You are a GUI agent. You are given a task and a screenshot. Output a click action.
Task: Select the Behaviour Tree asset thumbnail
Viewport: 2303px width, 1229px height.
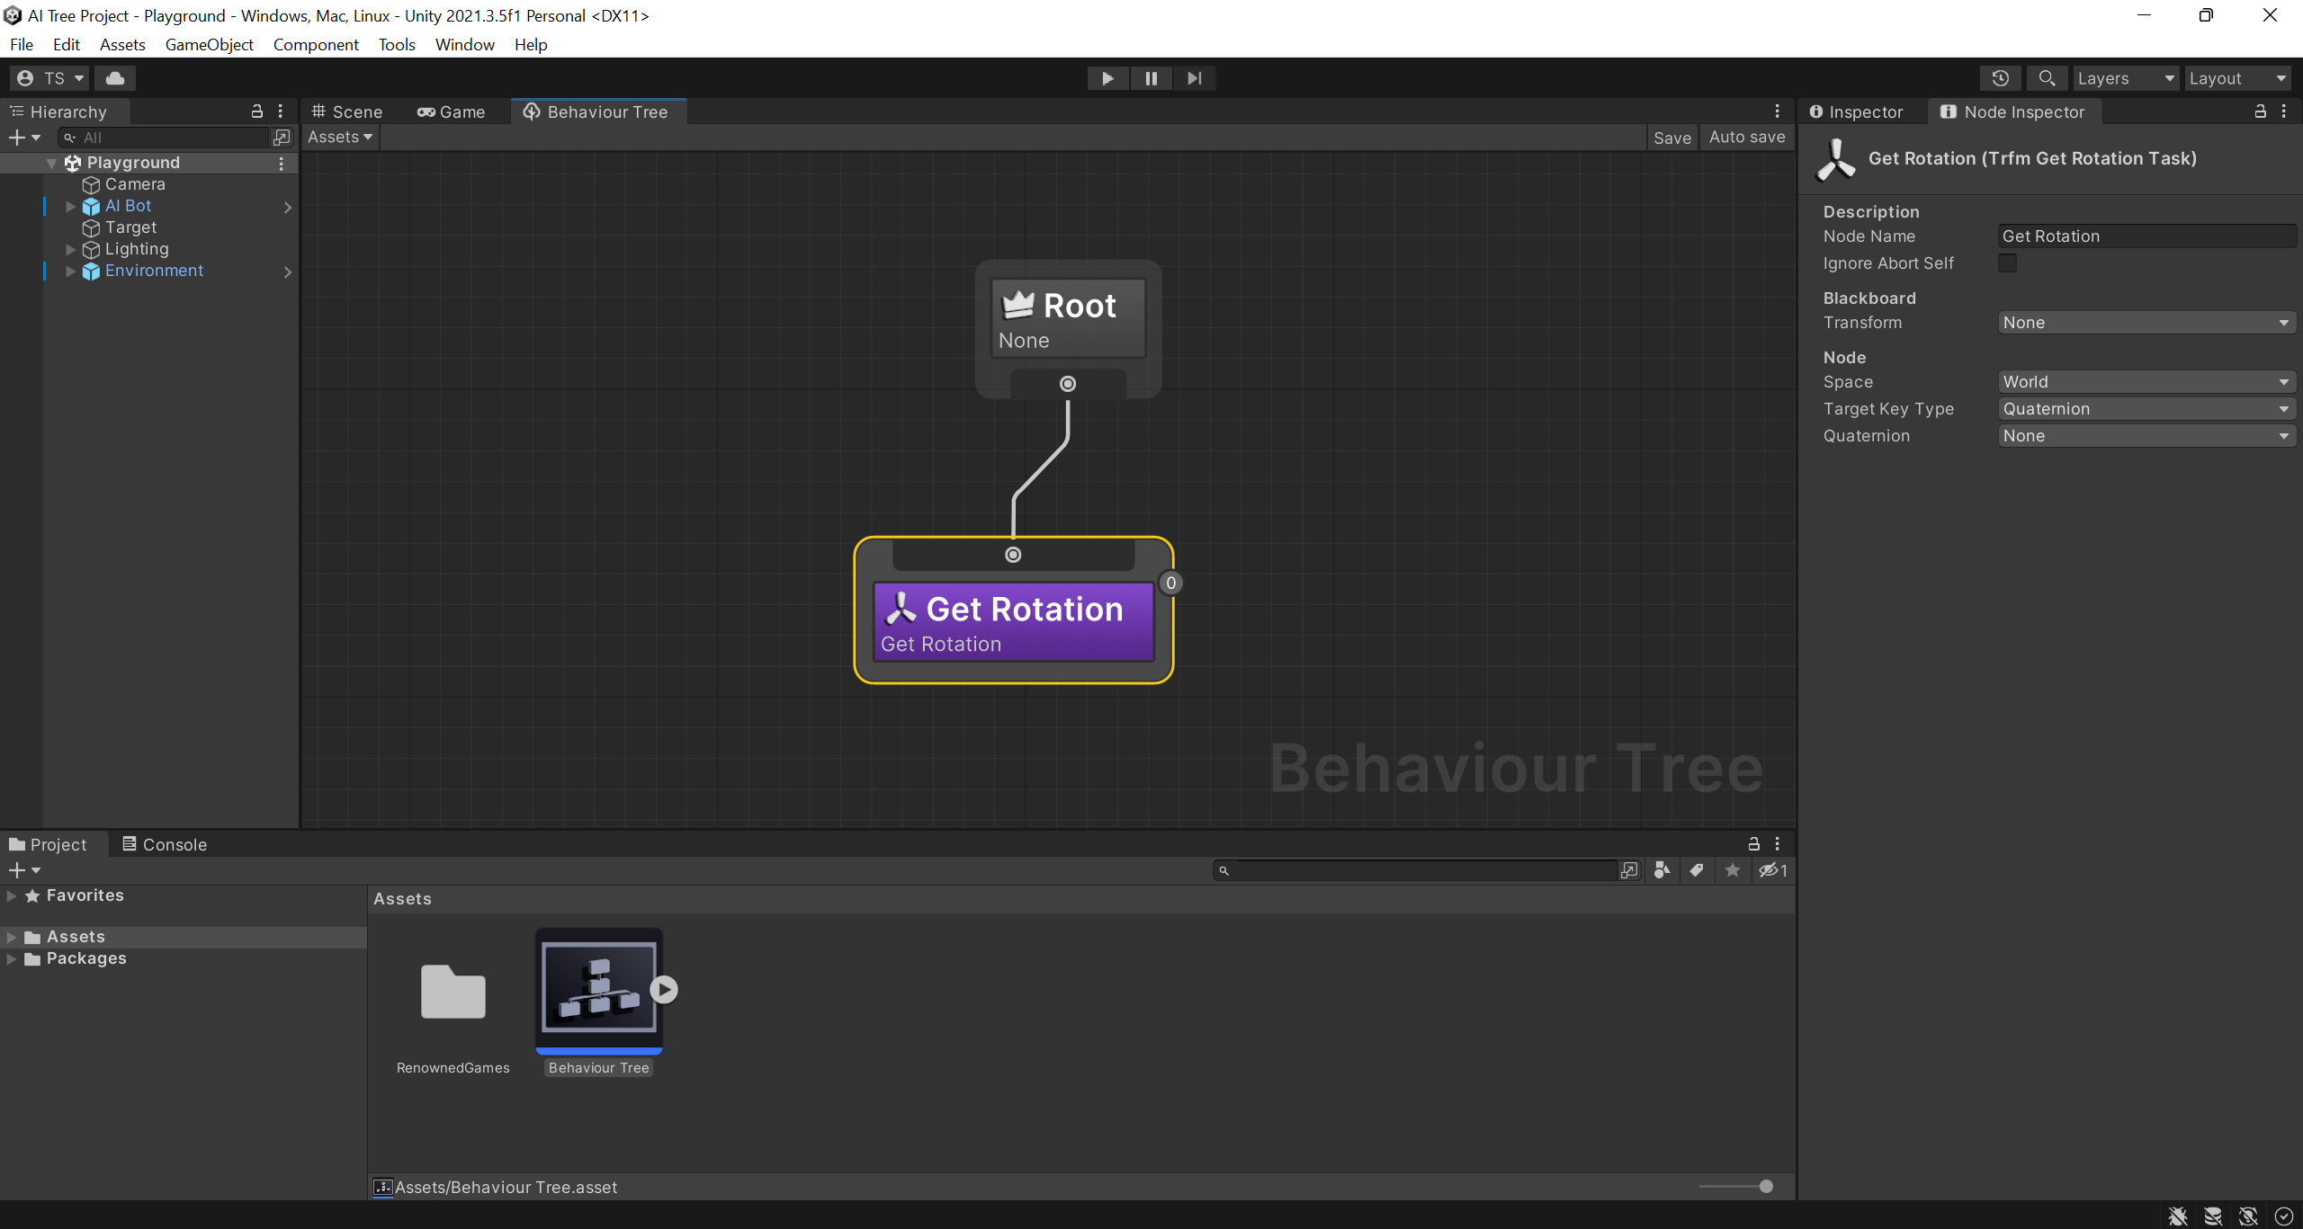click(599, 989)
